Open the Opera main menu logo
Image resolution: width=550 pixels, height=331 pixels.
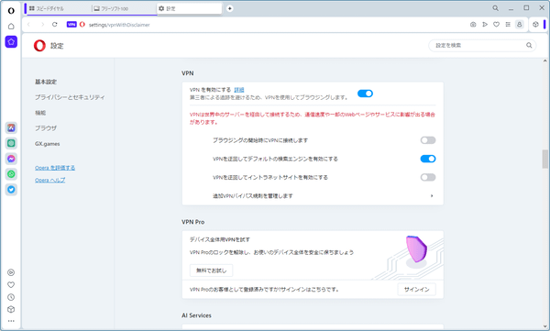[11, 10]
